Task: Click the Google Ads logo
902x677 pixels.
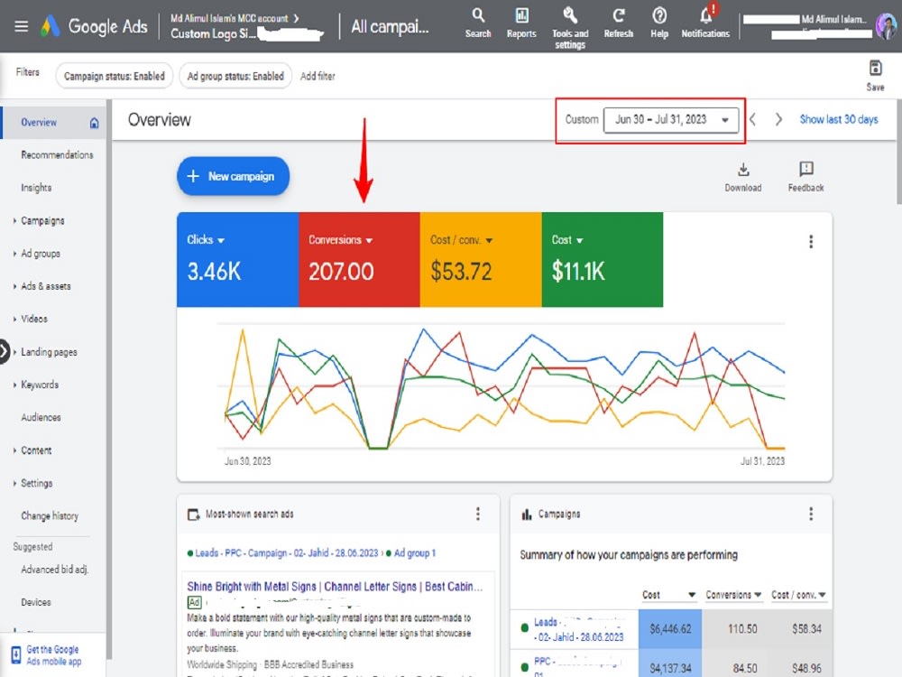Action: [93, 26]
